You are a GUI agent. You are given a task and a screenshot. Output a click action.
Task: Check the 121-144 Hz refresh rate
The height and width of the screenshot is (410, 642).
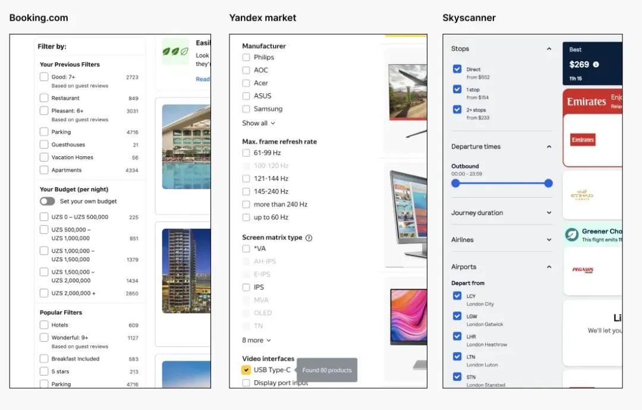point(246,179)
